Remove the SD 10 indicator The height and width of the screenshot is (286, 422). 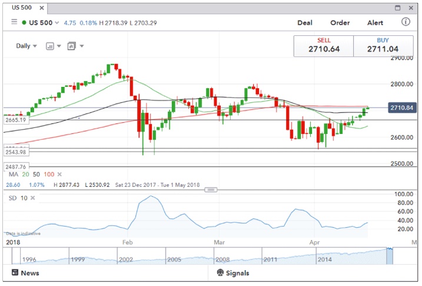(x=33, y=198)
